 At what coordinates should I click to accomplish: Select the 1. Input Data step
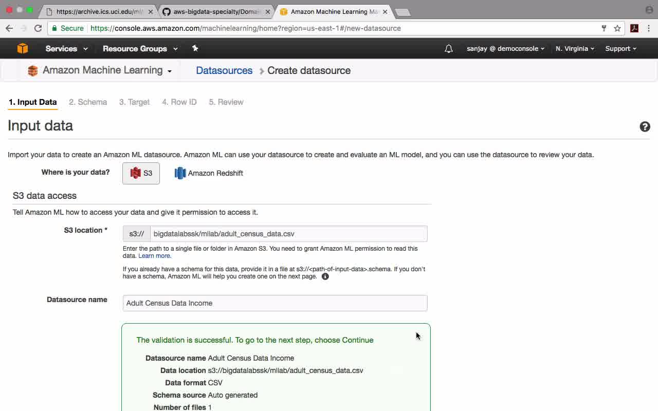(32, 102)
